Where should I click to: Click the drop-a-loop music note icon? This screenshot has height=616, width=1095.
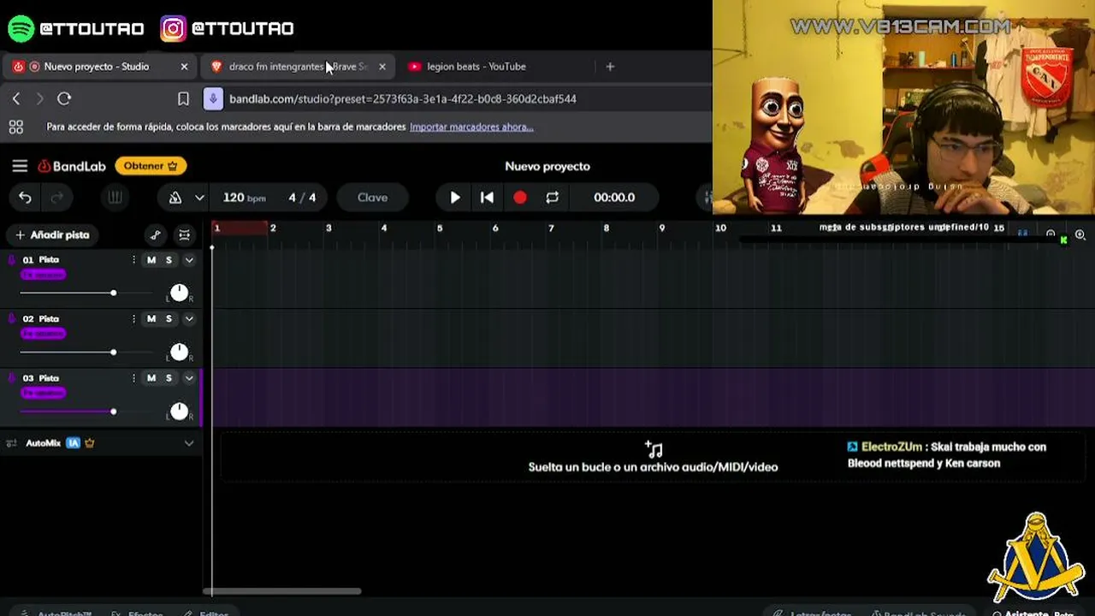pyautogui.click(x=654, y=449)
